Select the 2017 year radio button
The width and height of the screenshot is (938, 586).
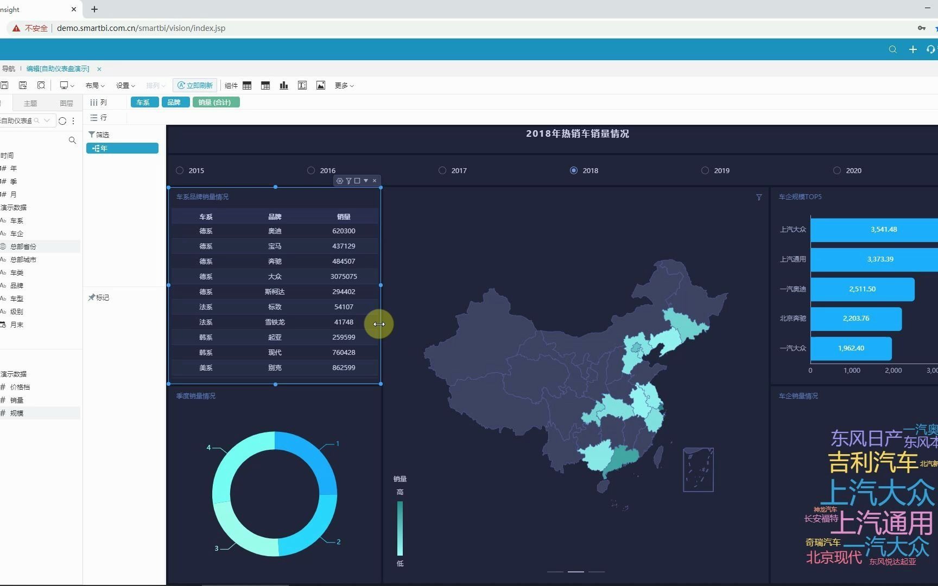coord(442,170)
